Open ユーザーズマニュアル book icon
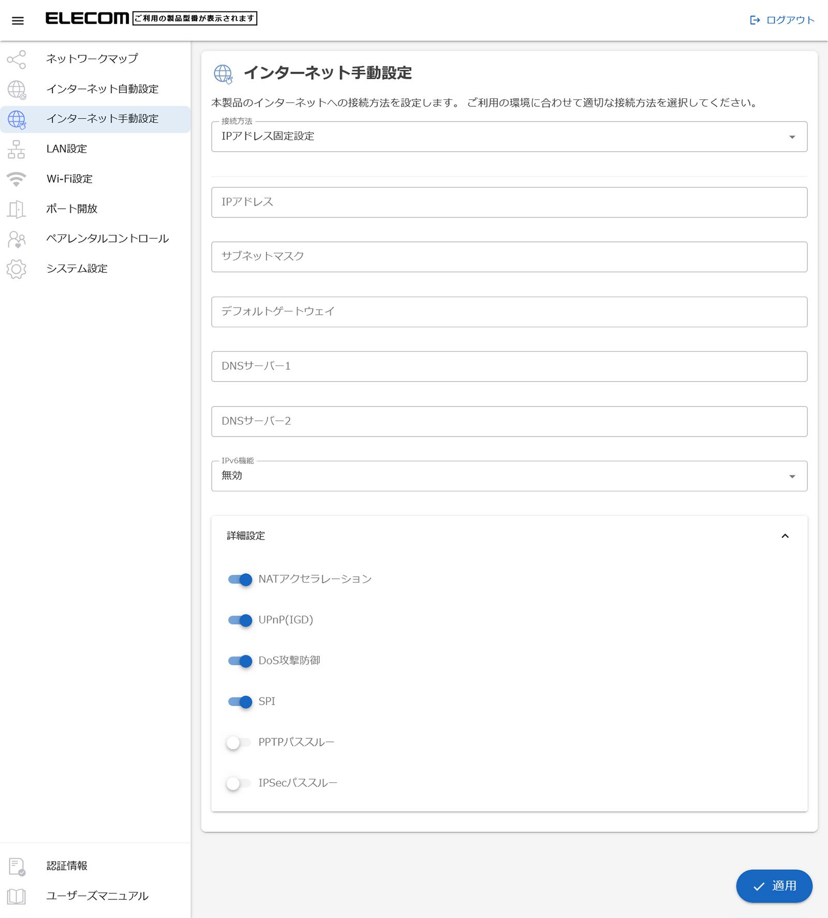The width and height of the screenshot is (828, 918). coord(17,896)
